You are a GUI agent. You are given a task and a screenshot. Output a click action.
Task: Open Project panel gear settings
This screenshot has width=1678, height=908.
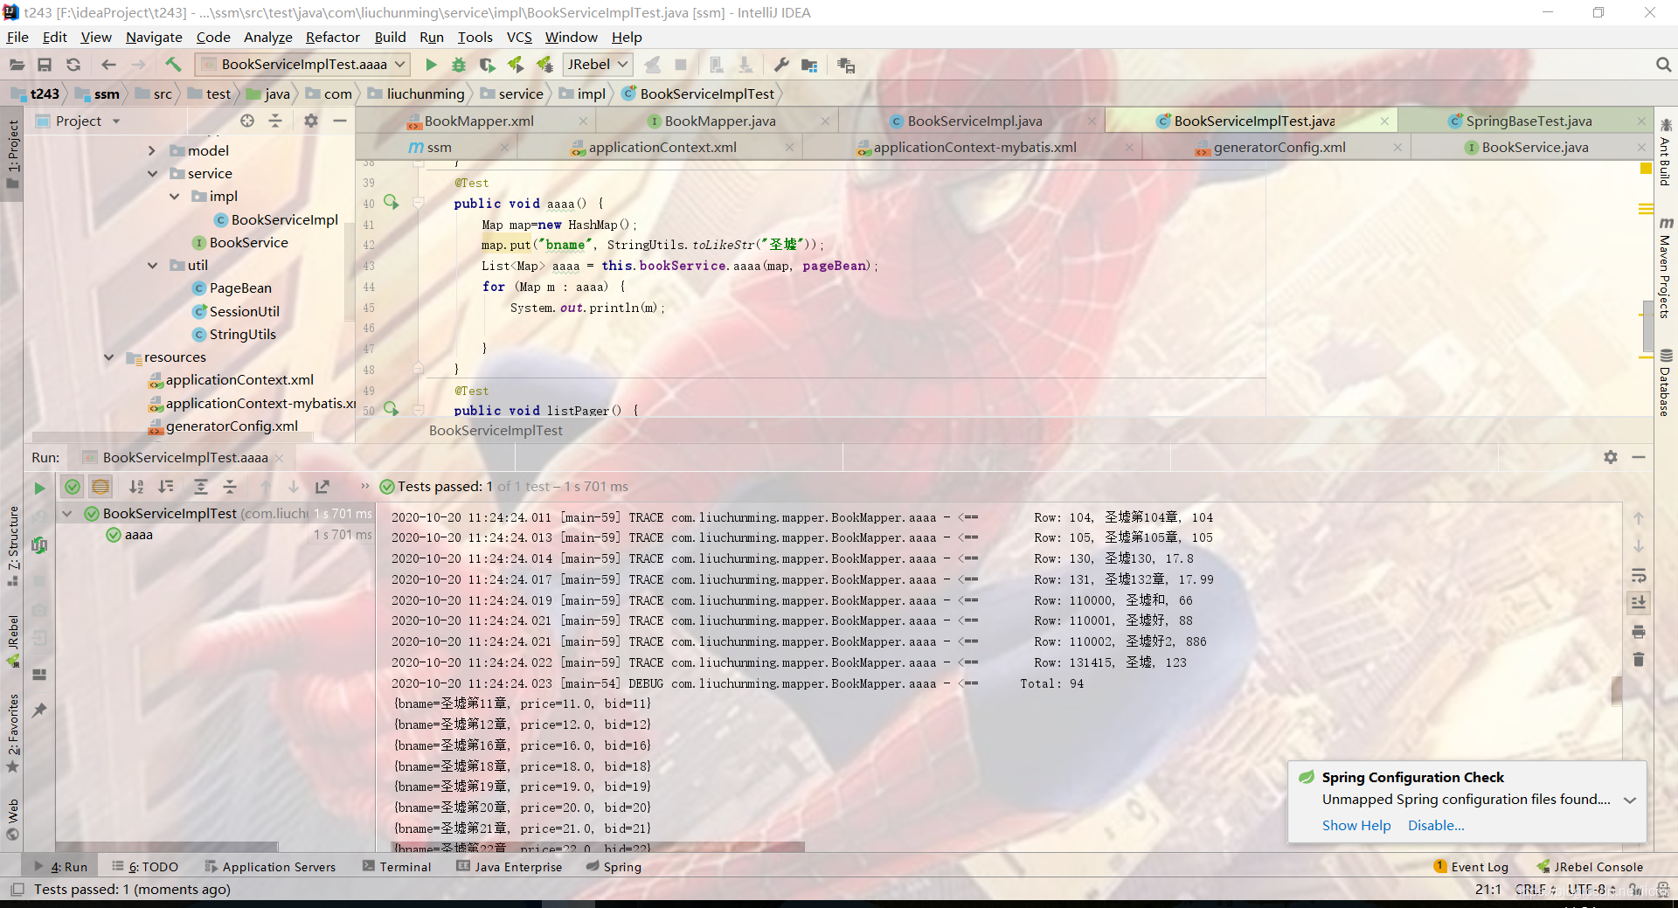point(311,121)
